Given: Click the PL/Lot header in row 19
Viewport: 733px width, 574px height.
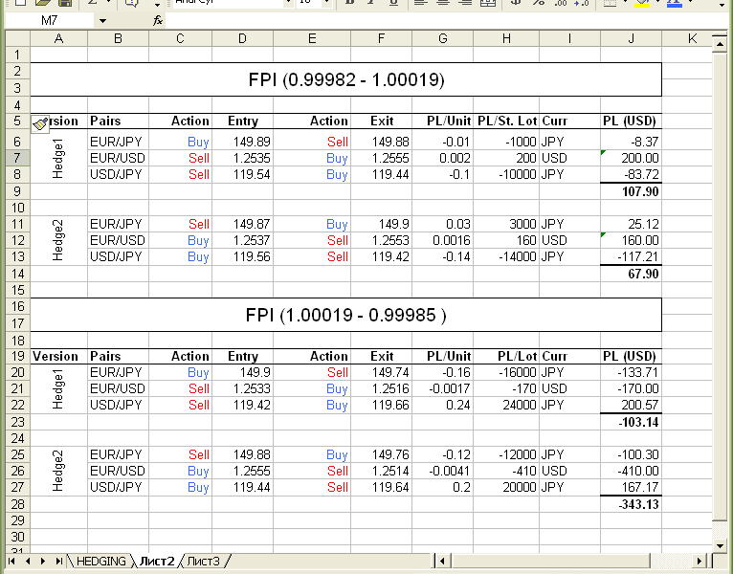Looking at the screenshot, I should 507,356.
